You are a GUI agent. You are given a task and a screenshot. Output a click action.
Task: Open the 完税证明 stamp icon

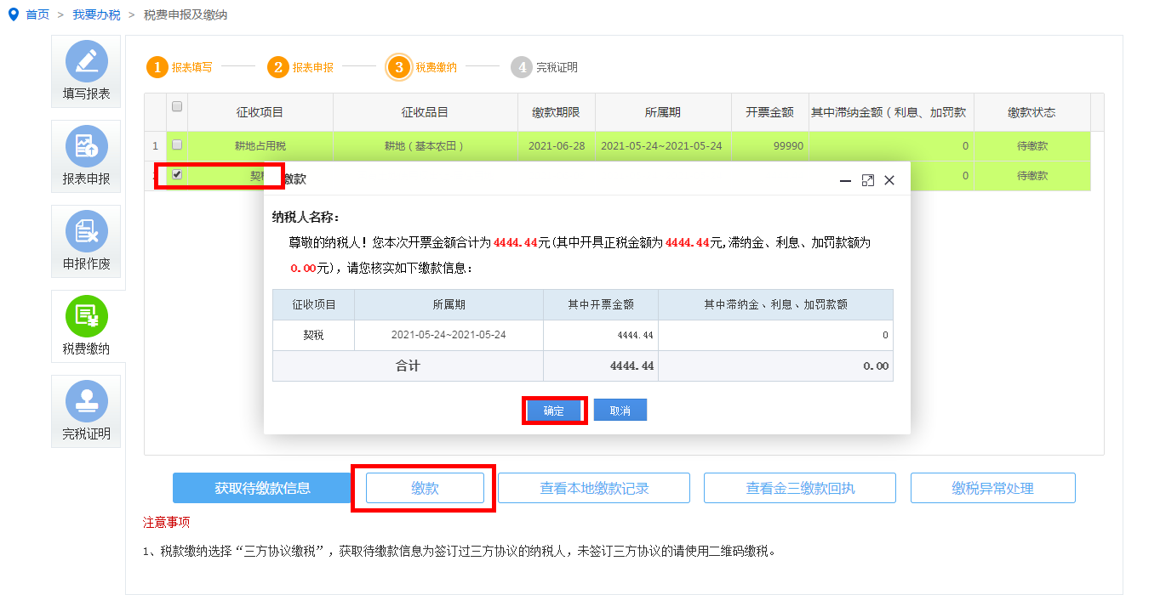click(x=87, y=401)
